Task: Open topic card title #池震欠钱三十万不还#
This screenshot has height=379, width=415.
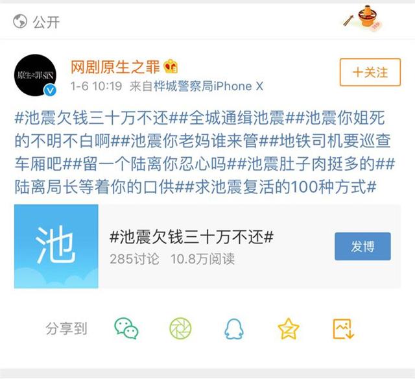Action: 191,236
